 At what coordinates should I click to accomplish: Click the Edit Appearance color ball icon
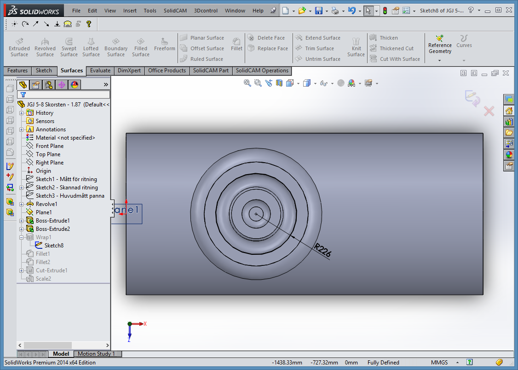tap(351, 83)
